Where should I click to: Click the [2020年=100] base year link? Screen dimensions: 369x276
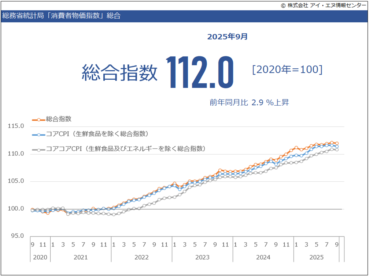(288, 70)
